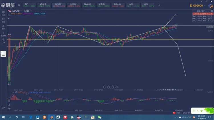Open the orders icon in left sidebar
This screenshot has height=120, width=214.
pos(3,40)
